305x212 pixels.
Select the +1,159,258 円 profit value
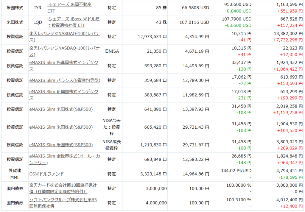(288, 113)
